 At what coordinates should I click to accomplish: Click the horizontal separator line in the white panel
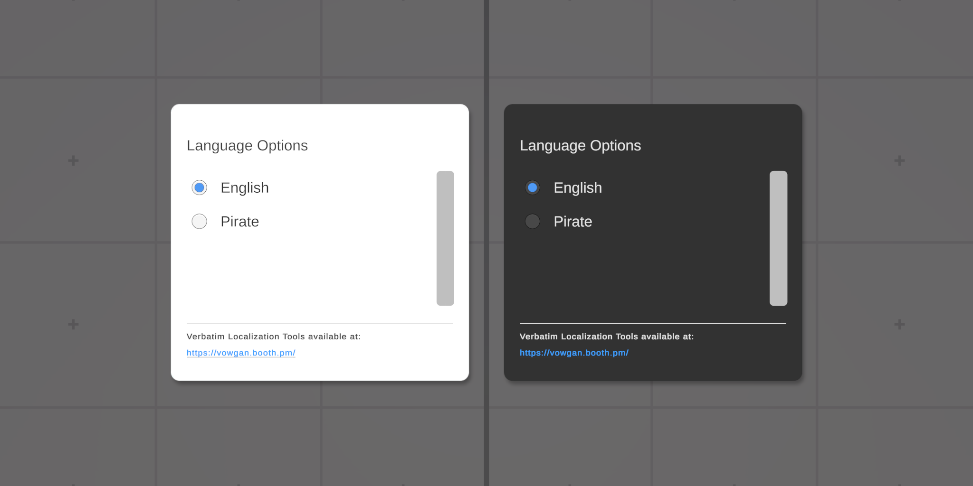point(320,323)
